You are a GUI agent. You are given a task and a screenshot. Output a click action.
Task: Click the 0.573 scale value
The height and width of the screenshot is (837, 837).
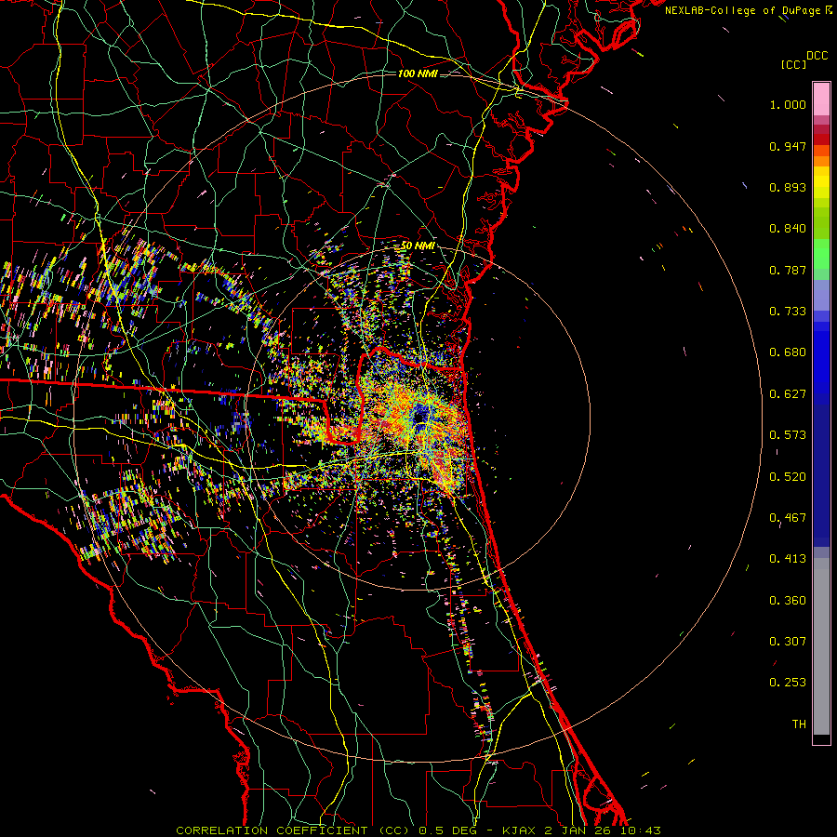[788, 435]
